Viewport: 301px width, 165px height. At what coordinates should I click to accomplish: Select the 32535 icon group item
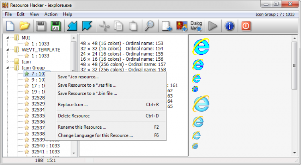38,116
